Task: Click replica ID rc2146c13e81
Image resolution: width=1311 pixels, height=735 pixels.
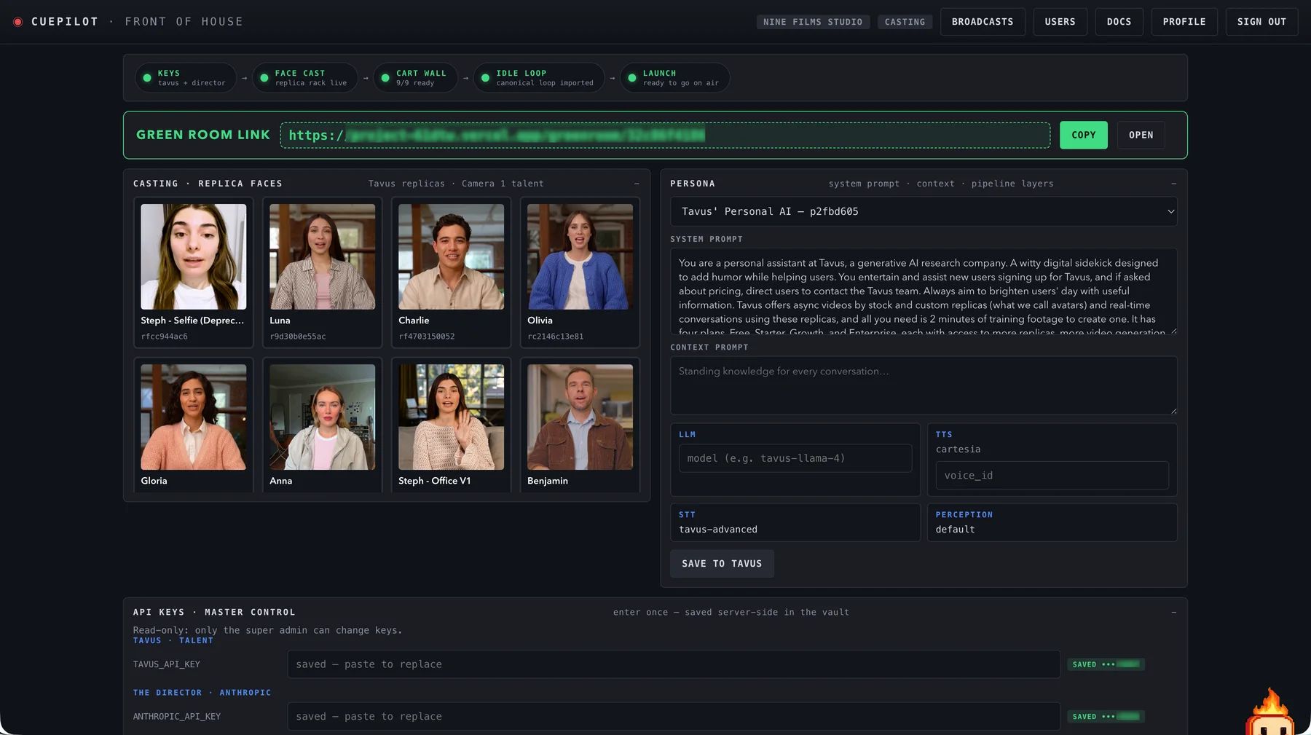Action: 555,337
